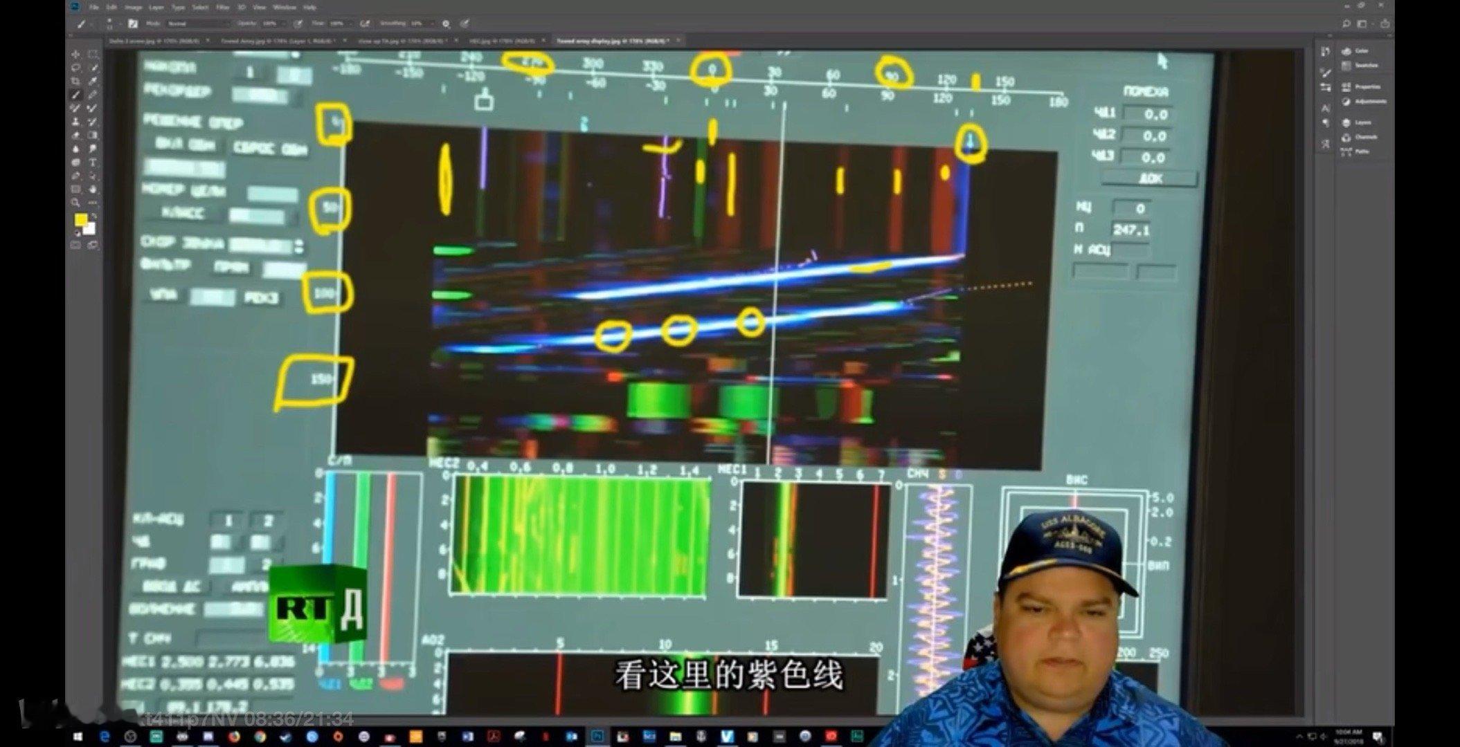Open the Smoothing options gear
Viewport: 1460px width, 747px height.
[445, 24]
